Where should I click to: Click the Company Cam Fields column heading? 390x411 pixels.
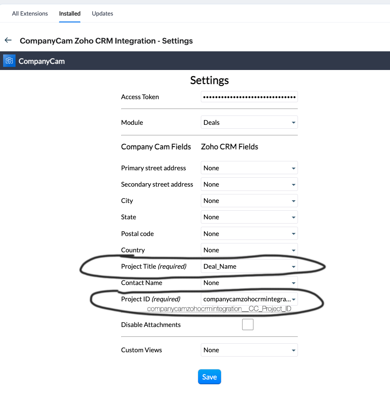coord(156,147)
